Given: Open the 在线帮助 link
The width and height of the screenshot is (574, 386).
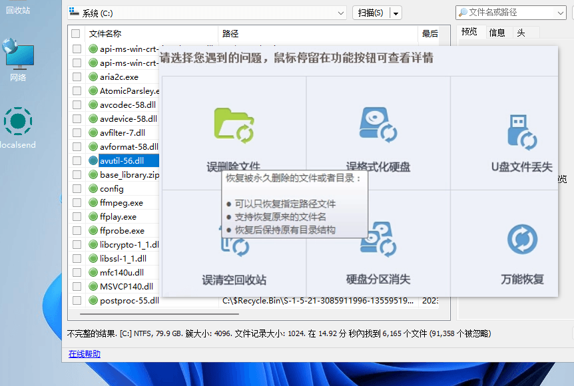Looking at the screenshot, I should point(85,354).
